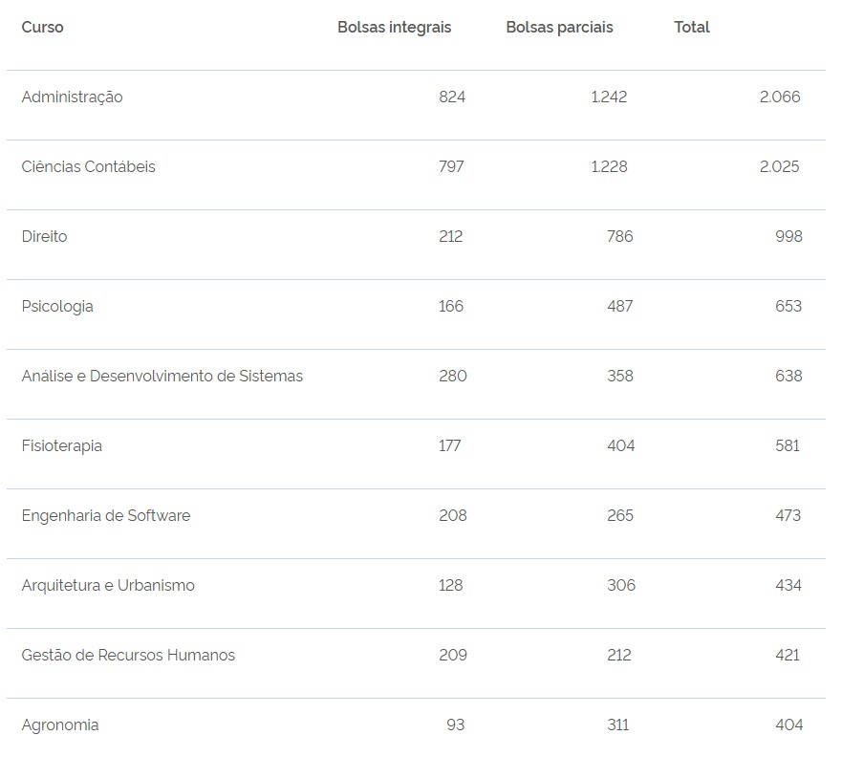The height and width of the screenshot is (757, 842).
Task: Select the Ciências Contábeis course name
Action: tap(88, 167)
